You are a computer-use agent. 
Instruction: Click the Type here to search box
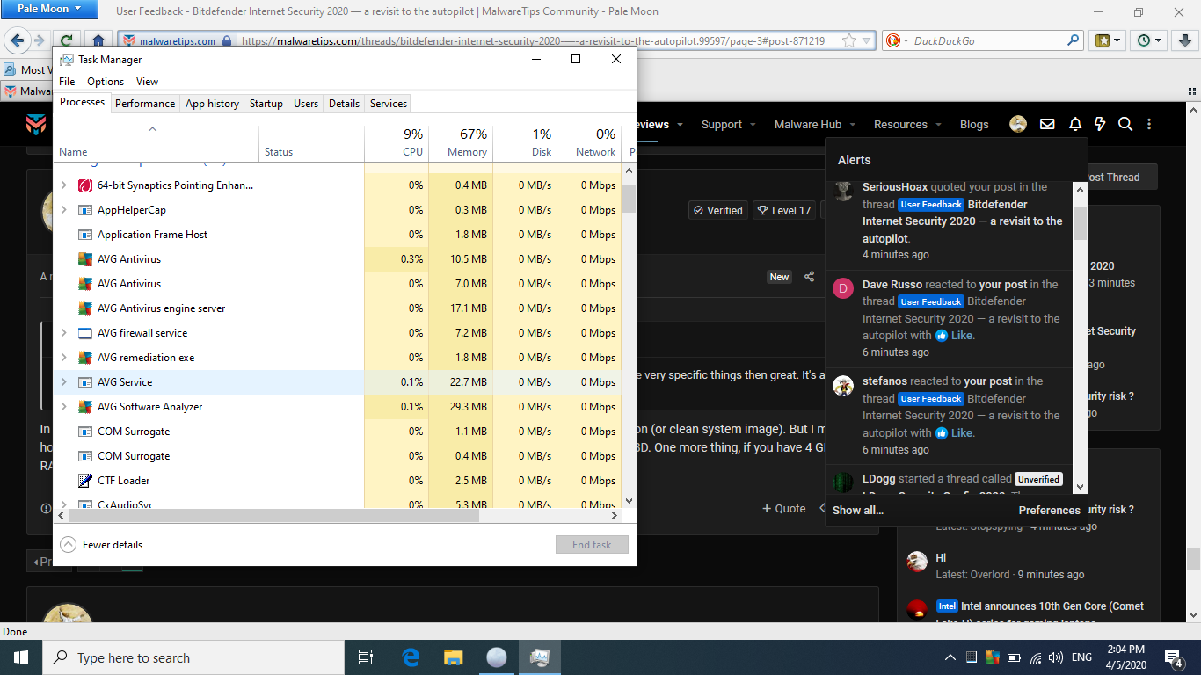click(x=193, y=657)
